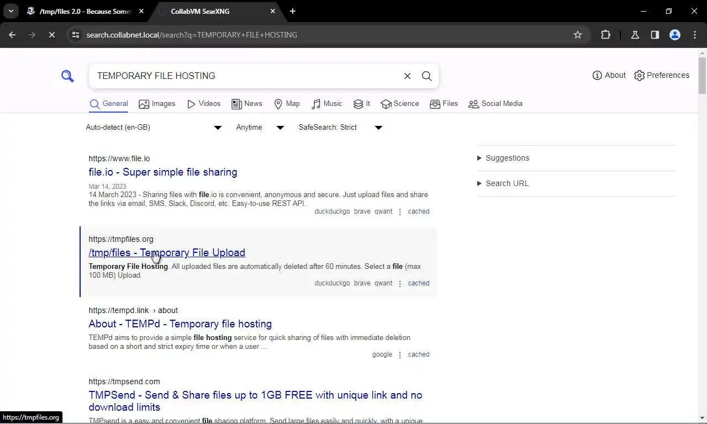The image size is (707, 424).
Task: Switch to Images tab
Action: pos(157,104)
